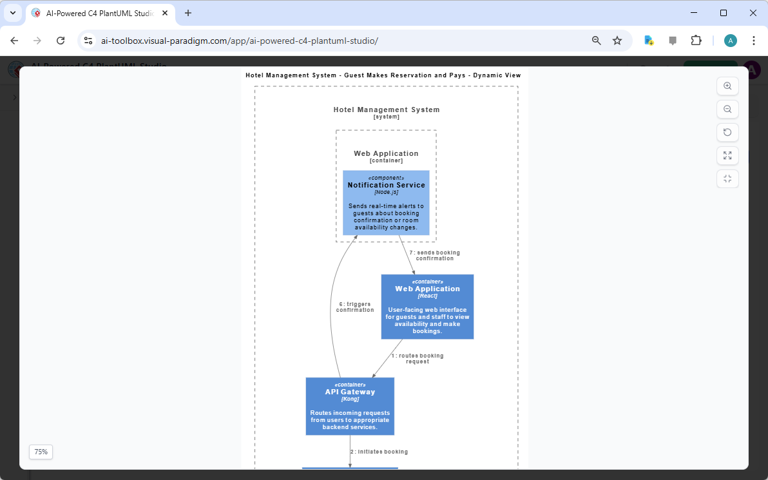Fit the diagram back to normal view
Image resolution: width=768 pixels, height=480 pixels.
coord(727,178)
